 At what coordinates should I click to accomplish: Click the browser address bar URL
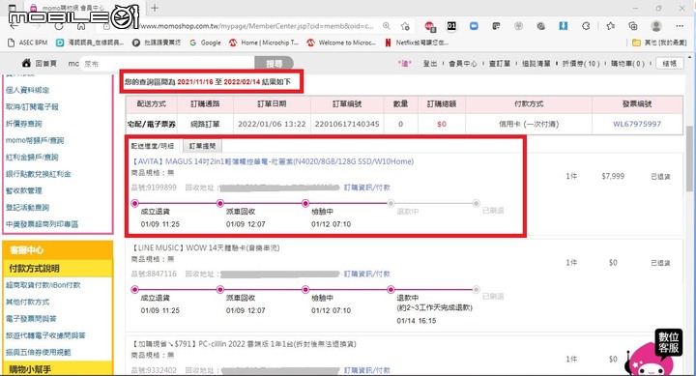(257, 26)
